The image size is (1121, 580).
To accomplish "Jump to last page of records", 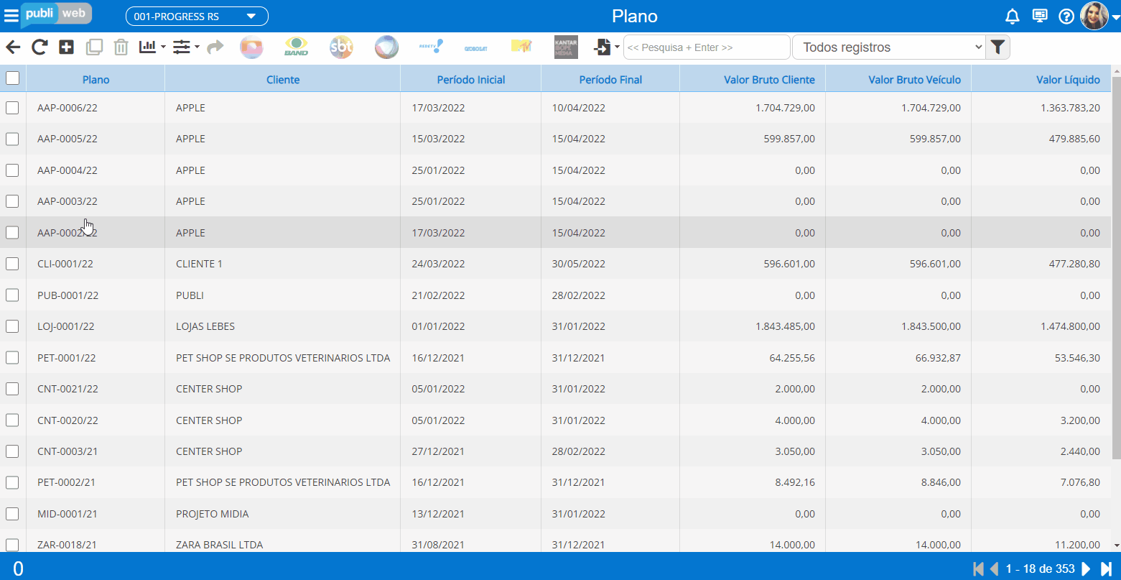I will pos(1107,569).
